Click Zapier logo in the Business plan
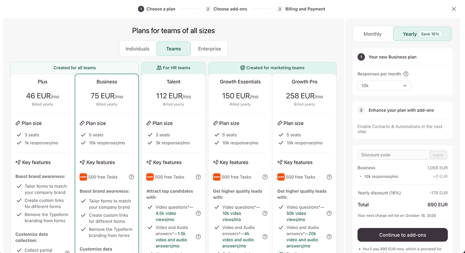 coord(83,177)
